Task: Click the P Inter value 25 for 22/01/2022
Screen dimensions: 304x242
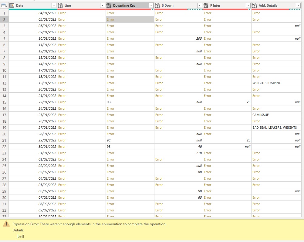Action: click(x=227, y=102)
